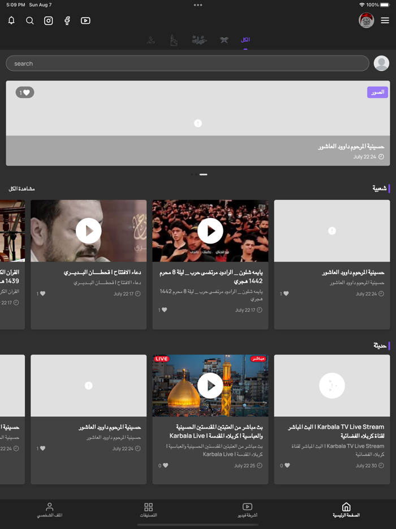
Task: Tap the search magnifier icon in header
Action: click(30, 20)
